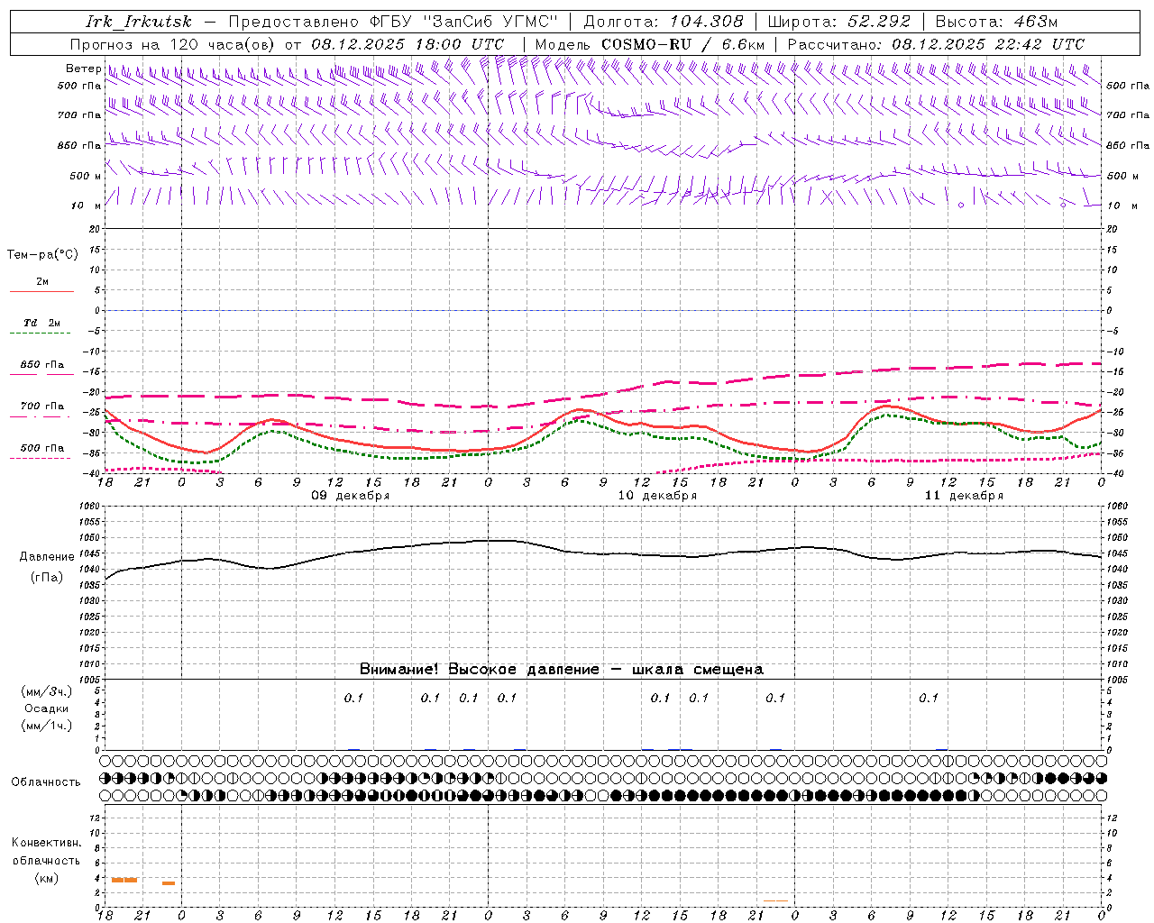
Task: Click the Ветер wind panel label
Action: click(x=84, y=69)
